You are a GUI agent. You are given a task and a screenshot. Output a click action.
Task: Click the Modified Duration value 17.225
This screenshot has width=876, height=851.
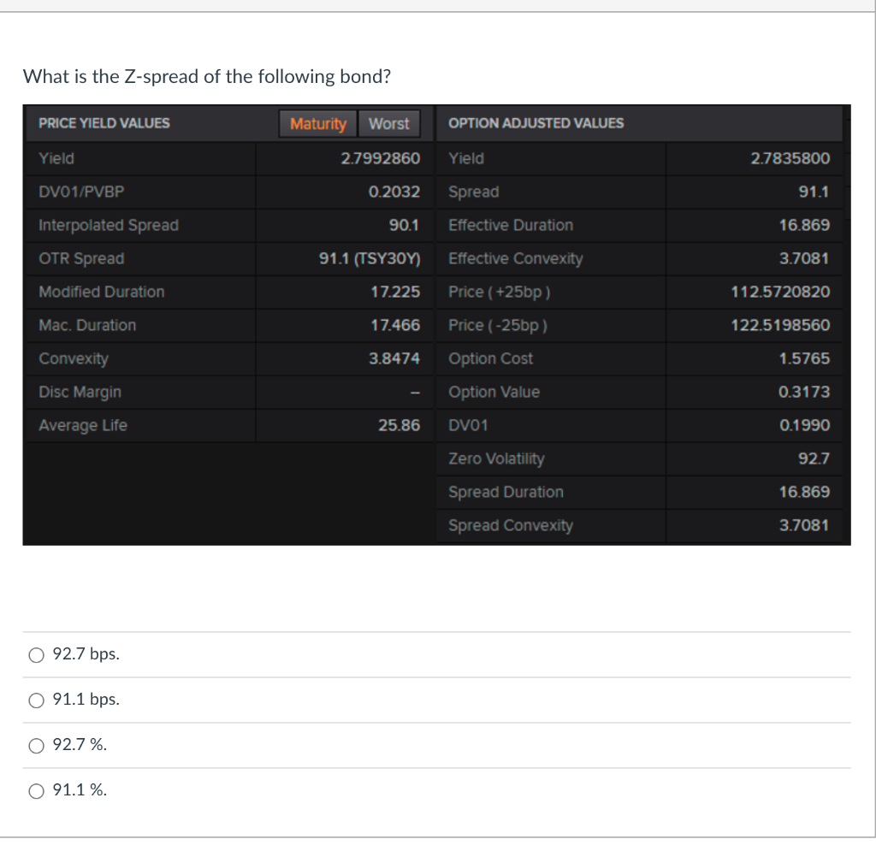tap(395, 292)
